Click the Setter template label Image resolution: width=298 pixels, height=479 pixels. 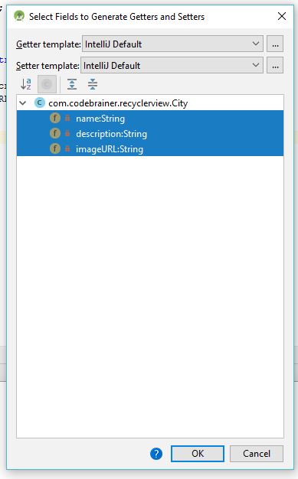click(x=47, y=66)
